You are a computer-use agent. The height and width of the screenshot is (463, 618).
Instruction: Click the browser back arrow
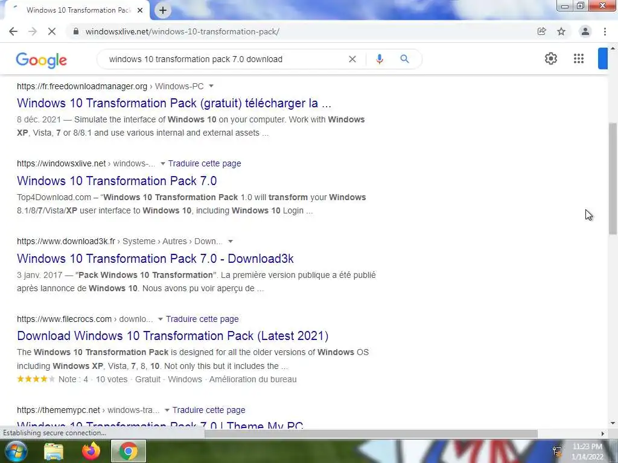click(13, 31)
